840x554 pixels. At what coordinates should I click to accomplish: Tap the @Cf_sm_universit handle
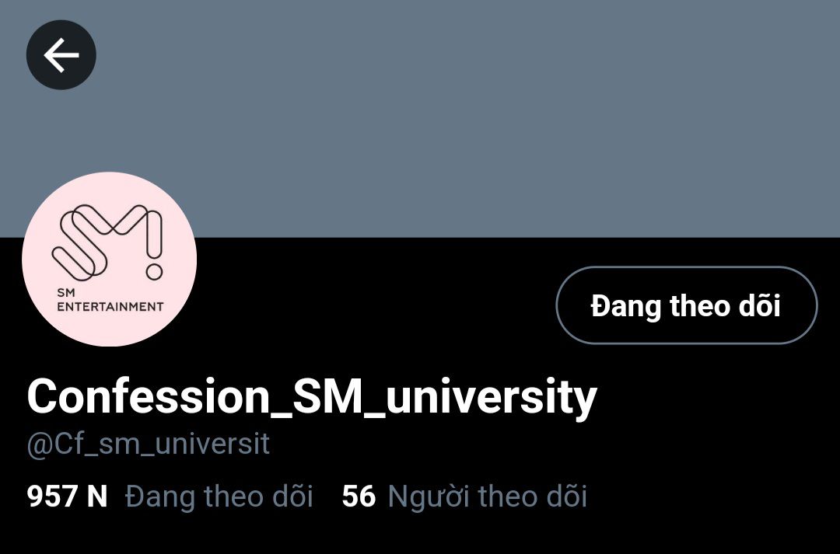coord(149,444)
